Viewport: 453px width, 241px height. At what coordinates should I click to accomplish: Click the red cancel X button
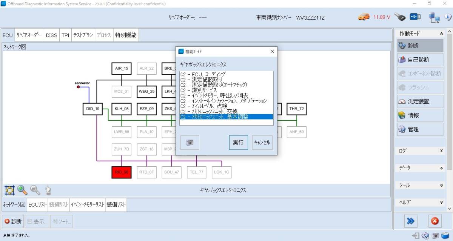point(435,221)
